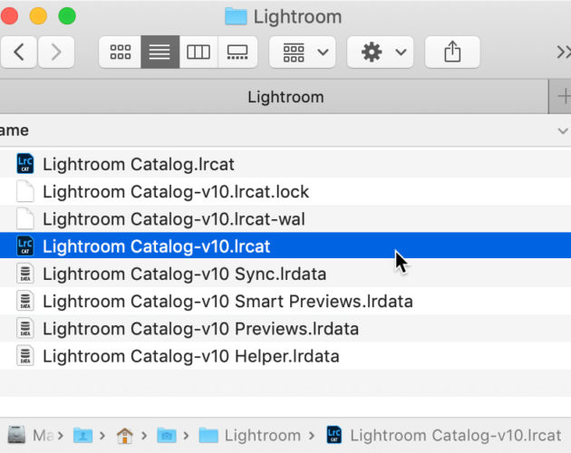Show hidden toolbar items via double chevron
This screenshot has height=453, width=571.
click(564, 52)
